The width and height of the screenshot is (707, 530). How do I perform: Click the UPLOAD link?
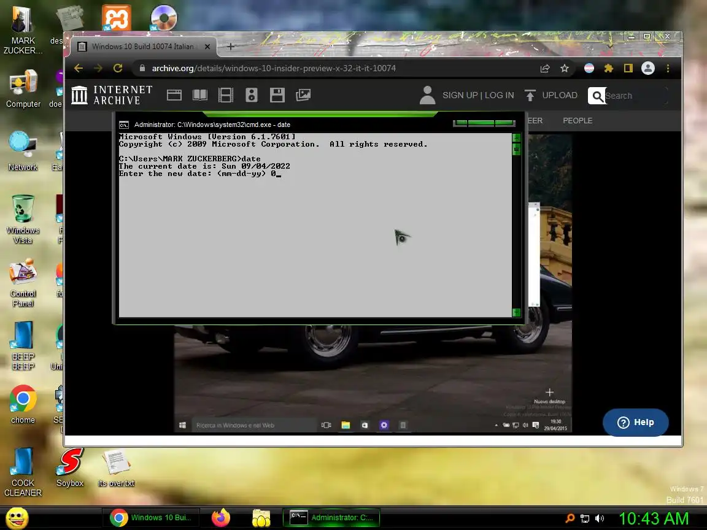[552, 95]
